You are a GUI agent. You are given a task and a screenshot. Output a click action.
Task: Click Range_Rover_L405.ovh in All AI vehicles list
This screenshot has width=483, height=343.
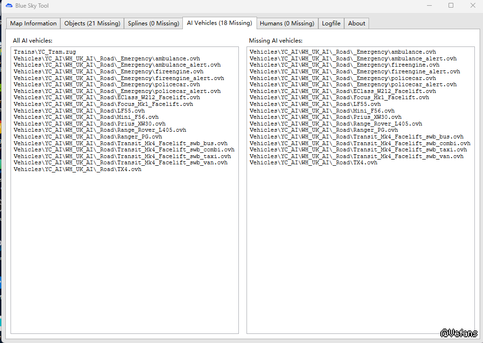100,130
